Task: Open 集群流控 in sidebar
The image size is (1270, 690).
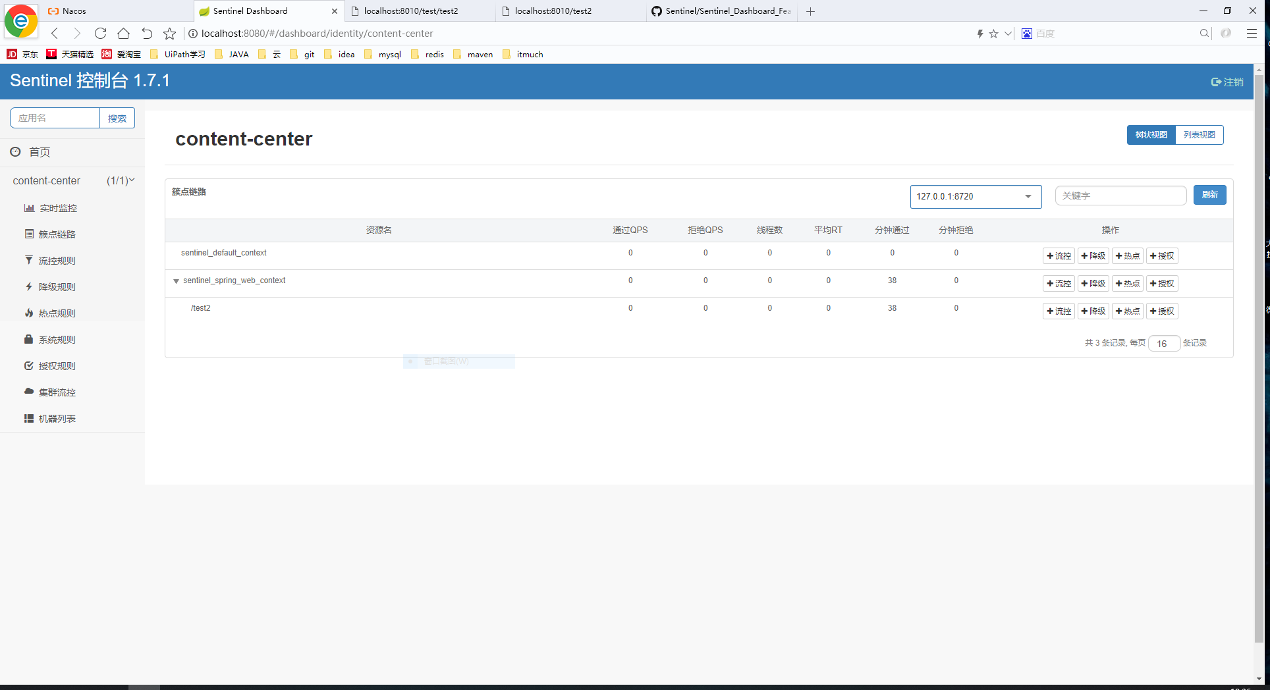Action: click(x=50, y=392)
